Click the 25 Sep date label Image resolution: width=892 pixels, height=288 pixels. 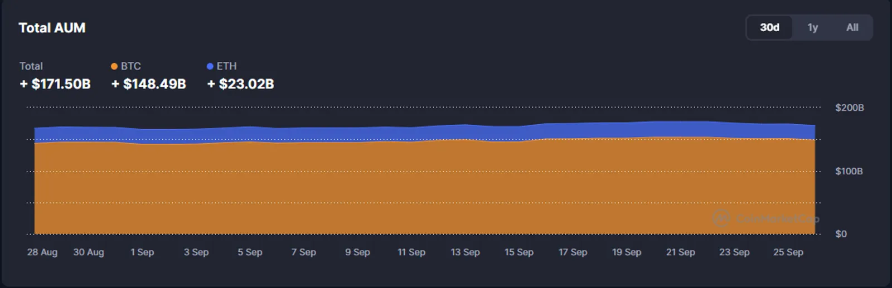[x=788, y=252]
